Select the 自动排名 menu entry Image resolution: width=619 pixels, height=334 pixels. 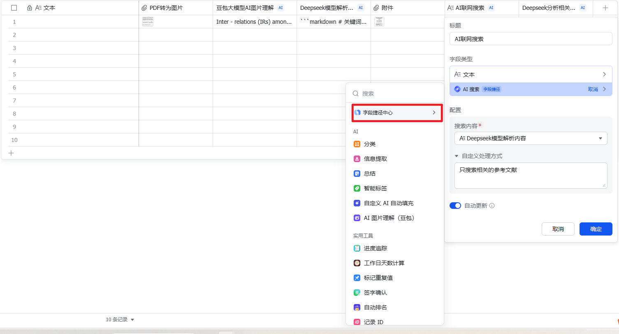395,307
